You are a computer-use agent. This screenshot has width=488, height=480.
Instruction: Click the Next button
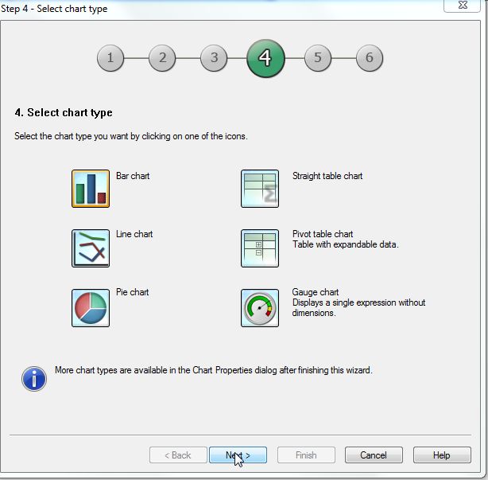238,455
